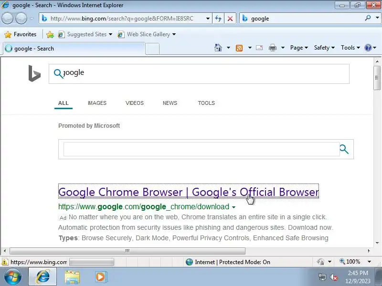Click the muted volume tray icon
The width and height of the screenshot is (382, 286).
click(333, 277)
